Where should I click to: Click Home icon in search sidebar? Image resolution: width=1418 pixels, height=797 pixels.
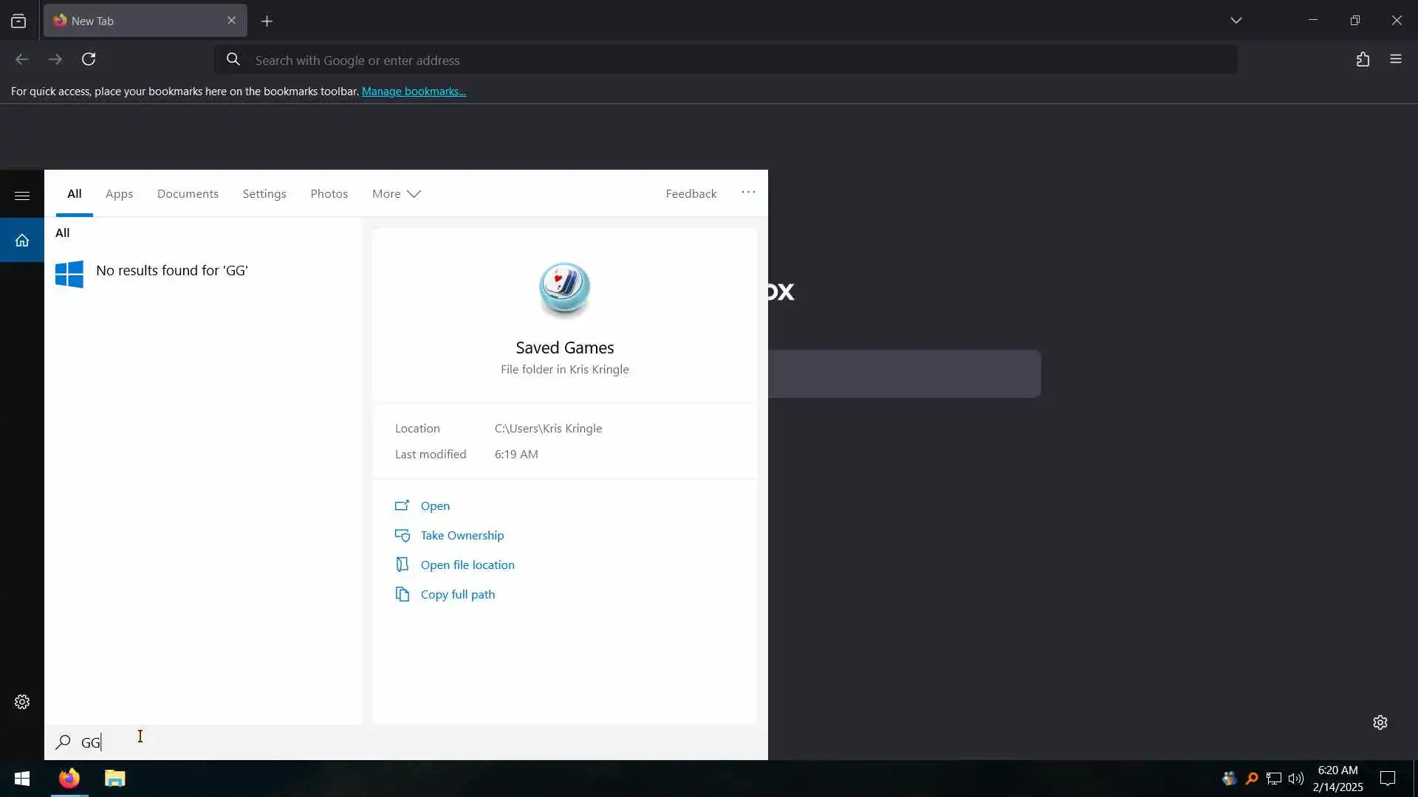(x=22, y=241)
